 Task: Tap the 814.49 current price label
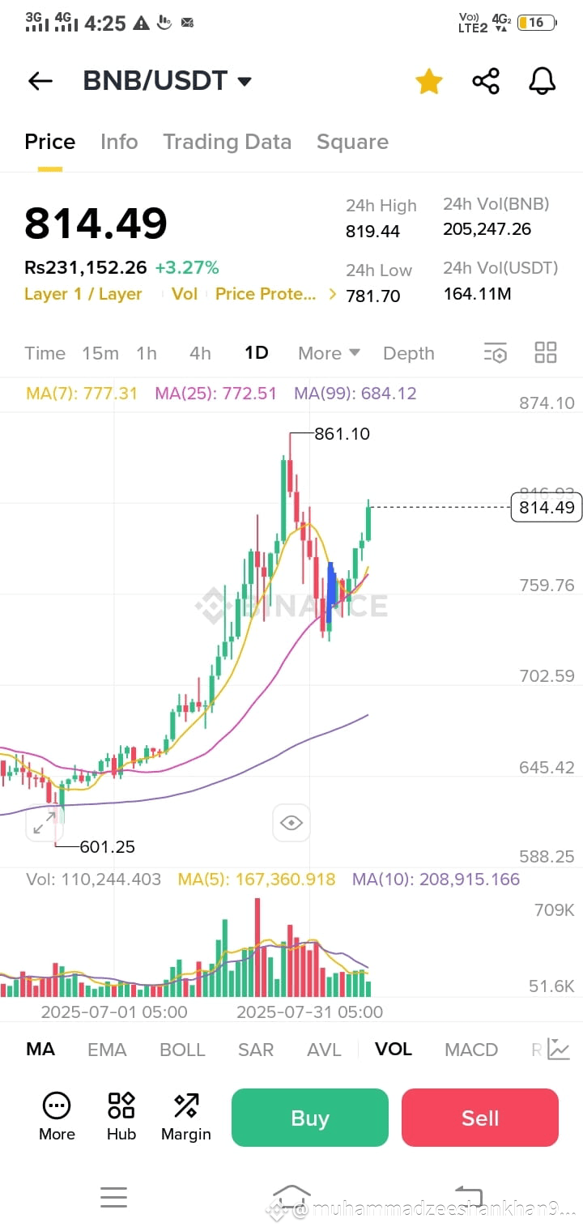coord(547,507)
